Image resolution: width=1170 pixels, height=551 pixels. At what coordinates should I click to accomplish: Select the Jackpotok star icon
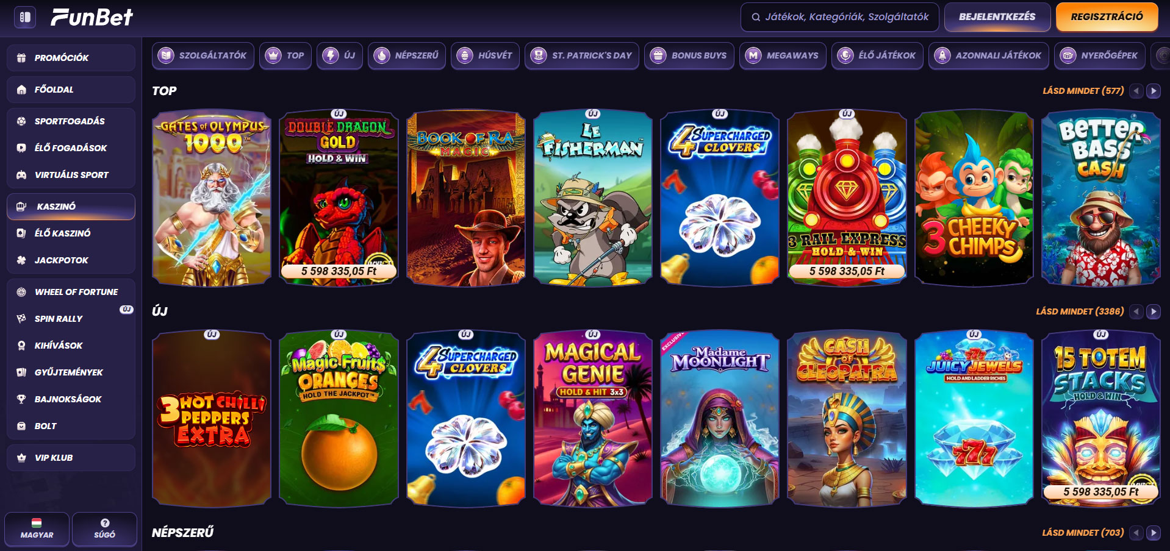coord(21,260)
